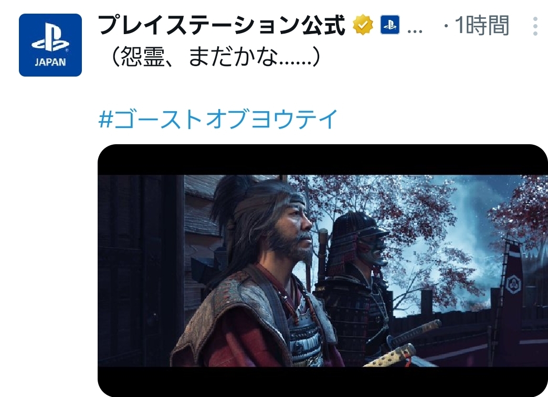The image size is (548, 397).
Task: Click the truncated account handle ellipsis
Action: click(415, 31)
